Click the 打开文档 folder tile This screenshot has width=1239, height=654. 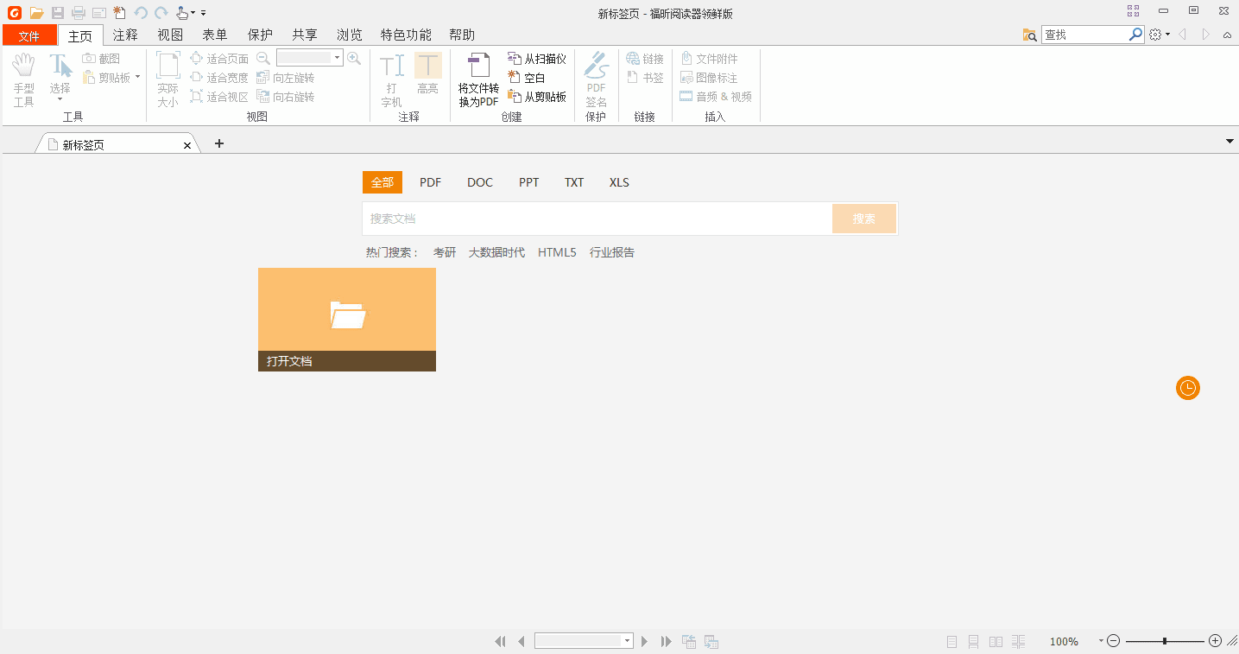pyautogui.click(x=347, y=320)
